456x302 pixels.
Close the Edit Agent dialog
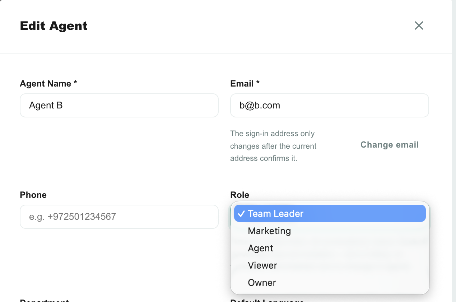pos(419,25)
